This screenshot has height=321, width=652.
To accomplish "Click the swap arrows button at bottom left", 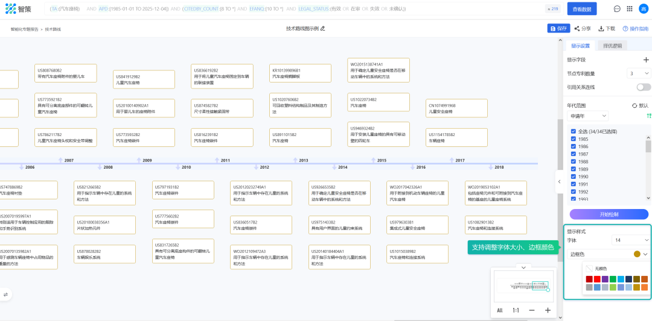I will [x=6, y=295].
